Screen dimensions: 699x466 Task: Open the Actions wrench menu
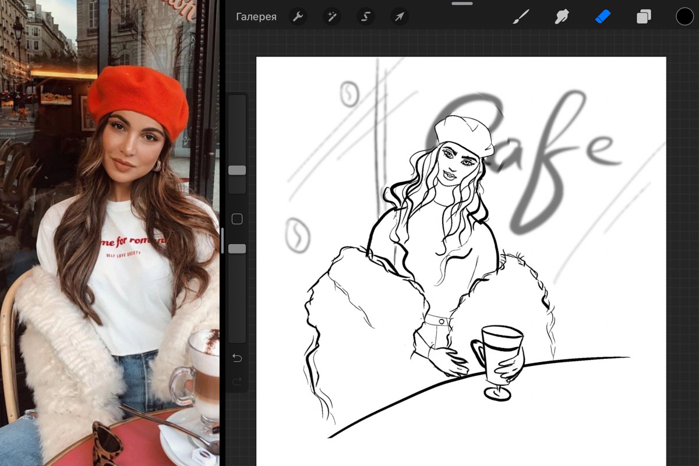tap(298, 17)
